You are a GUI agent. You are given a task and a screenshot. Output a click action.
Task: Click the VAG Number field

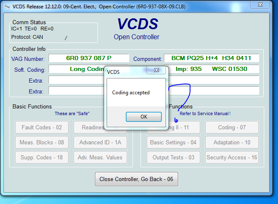[x=89, y=58]
